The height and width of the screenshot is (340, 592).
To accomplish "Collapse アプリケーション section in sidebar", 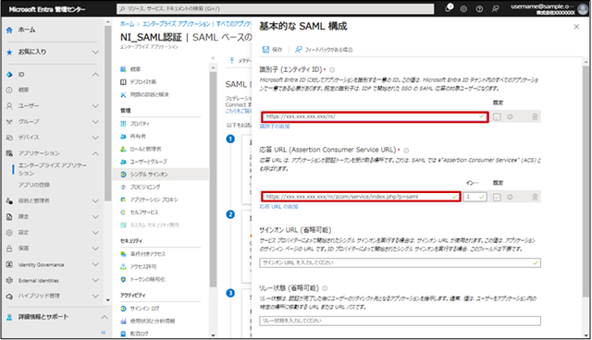I will (95, 153).
